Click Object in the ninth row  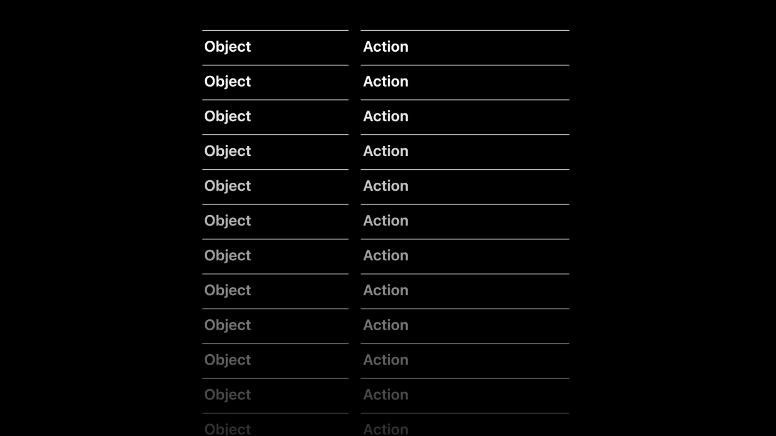(227, 325)
